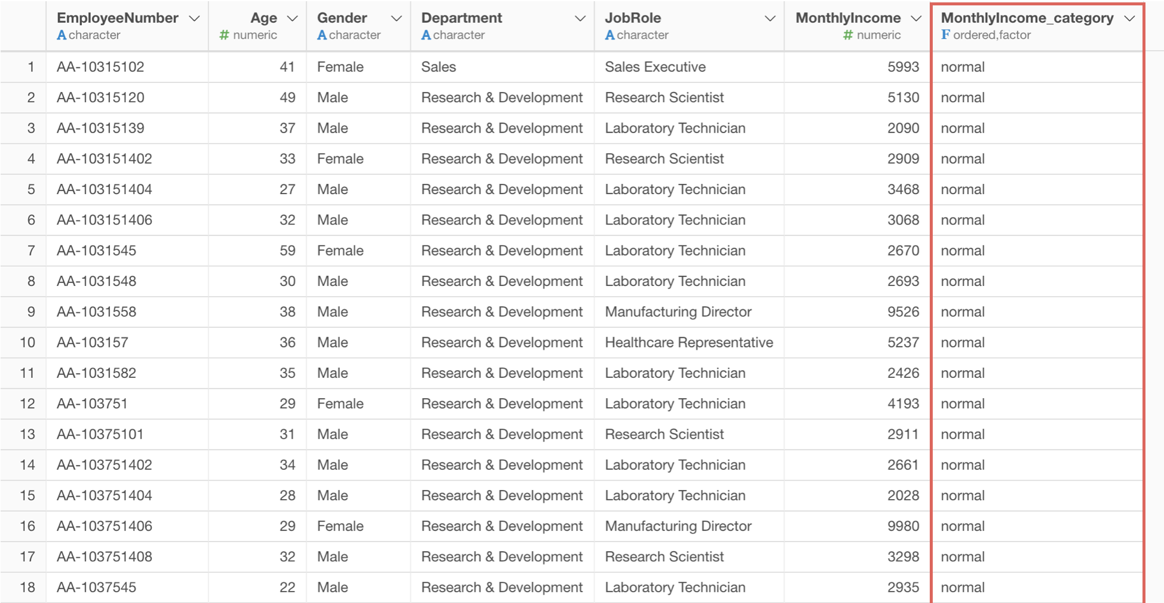This screenshot has width=1164, height=603.
Task: Click the Age value 22
Action: tap(287, 587)
